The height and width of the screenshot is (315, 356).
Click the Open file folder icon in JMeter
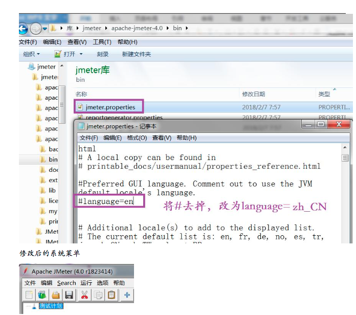click(x=56, y=295)
